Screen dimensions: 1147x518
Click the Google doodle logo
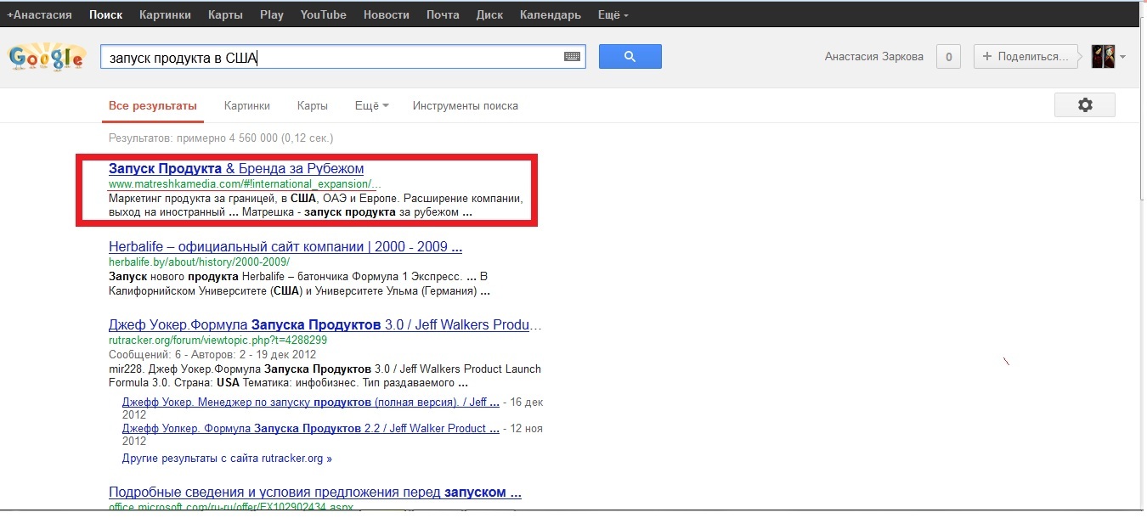47,58
